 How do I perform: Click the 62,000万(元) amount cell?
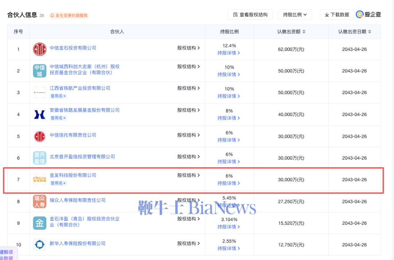[291, 49]
